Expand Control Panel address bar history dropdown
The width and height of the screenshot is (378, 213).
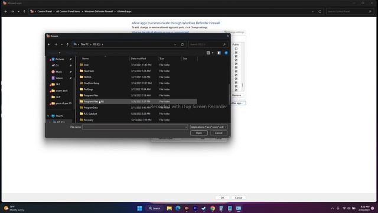point(312,11)
